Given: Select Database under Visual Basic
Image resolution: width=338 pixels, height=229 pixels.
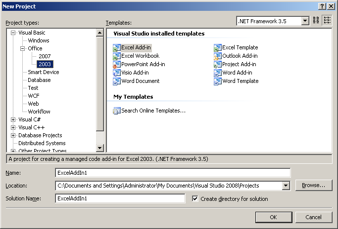Looking at the screenshot, I should 39,80.
